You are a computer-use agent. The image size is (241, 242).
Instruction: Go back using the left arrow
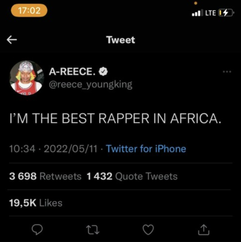pyautogui.click(x=12, y=40)
